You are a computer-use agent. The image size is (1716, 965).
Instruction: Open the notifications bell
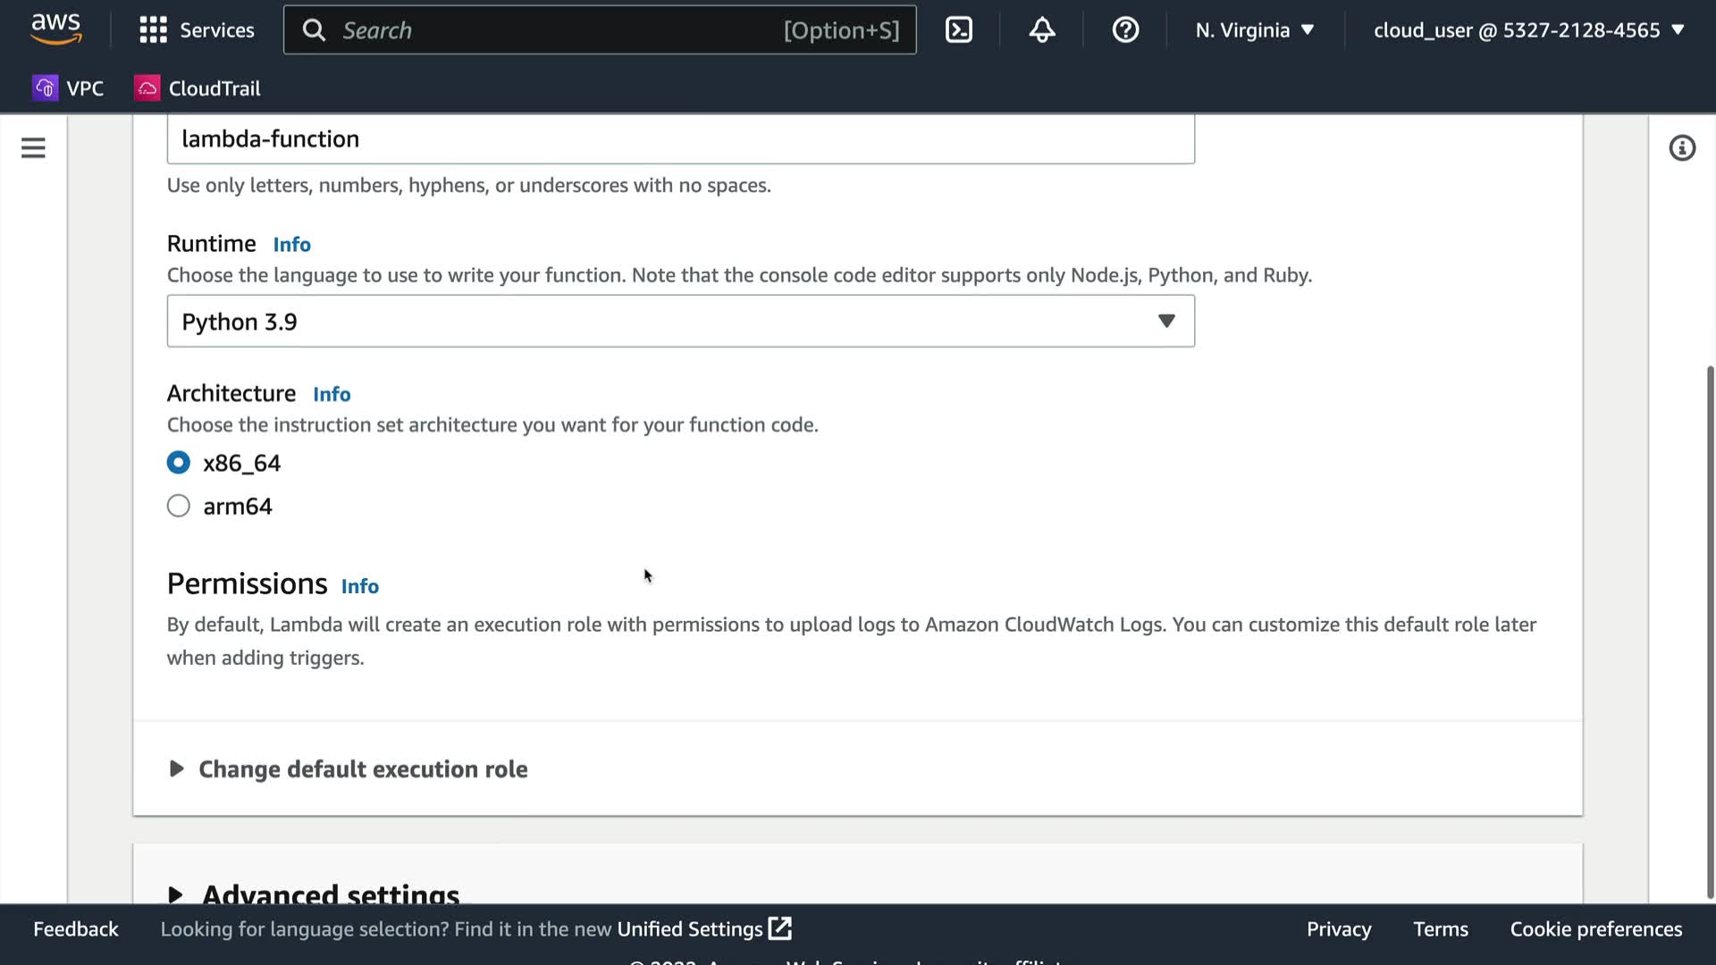pos(1041,30)
